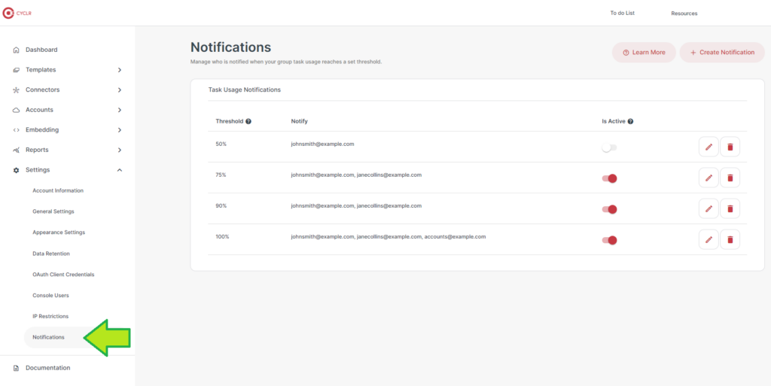This screenshot has width=771, height=386.
Task: Collapse the Settings section chevron
Action: coord(120,170)
